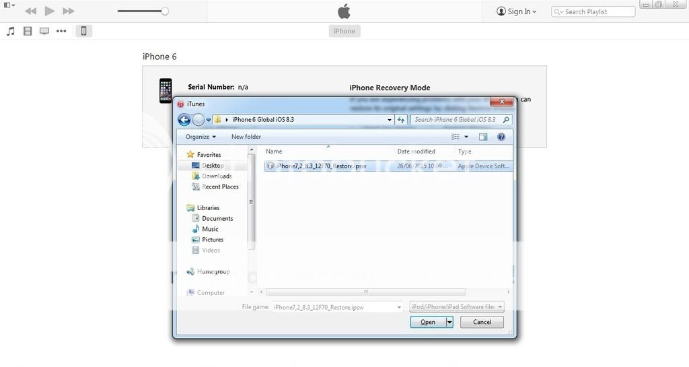
Task: Open Downloads folder in navigation pane
Action: pos(212,176)
